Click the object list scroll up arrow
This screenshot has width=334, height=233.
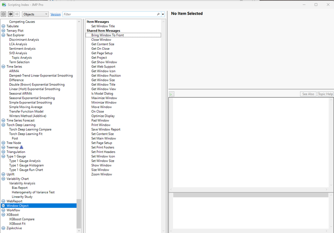click(79, 22)
